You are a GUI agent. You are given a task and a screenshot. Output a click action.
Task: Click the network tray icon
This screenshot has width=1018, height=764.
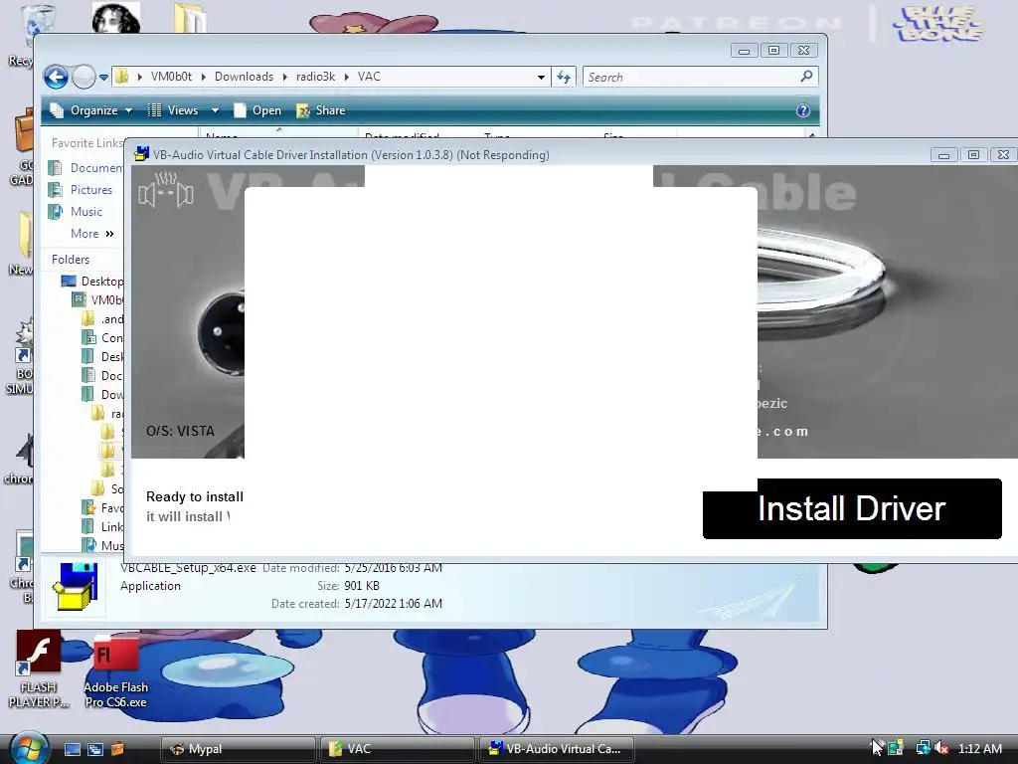[923, 748]
